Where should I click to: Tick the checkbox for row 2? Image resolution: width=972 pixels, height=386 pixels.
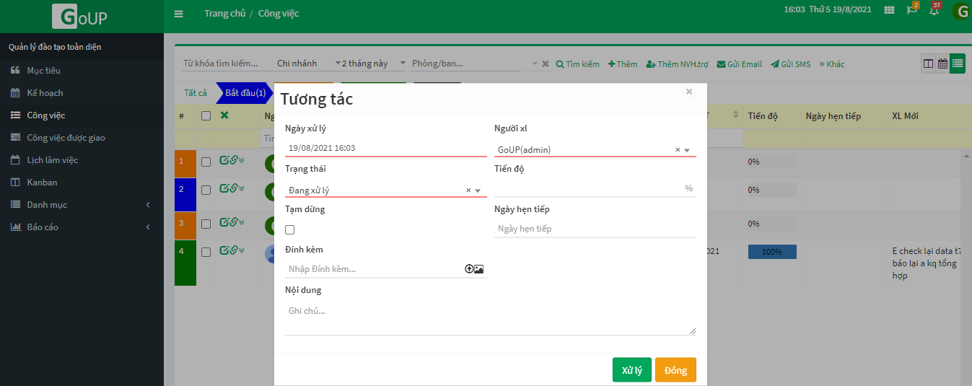[206, 190]
